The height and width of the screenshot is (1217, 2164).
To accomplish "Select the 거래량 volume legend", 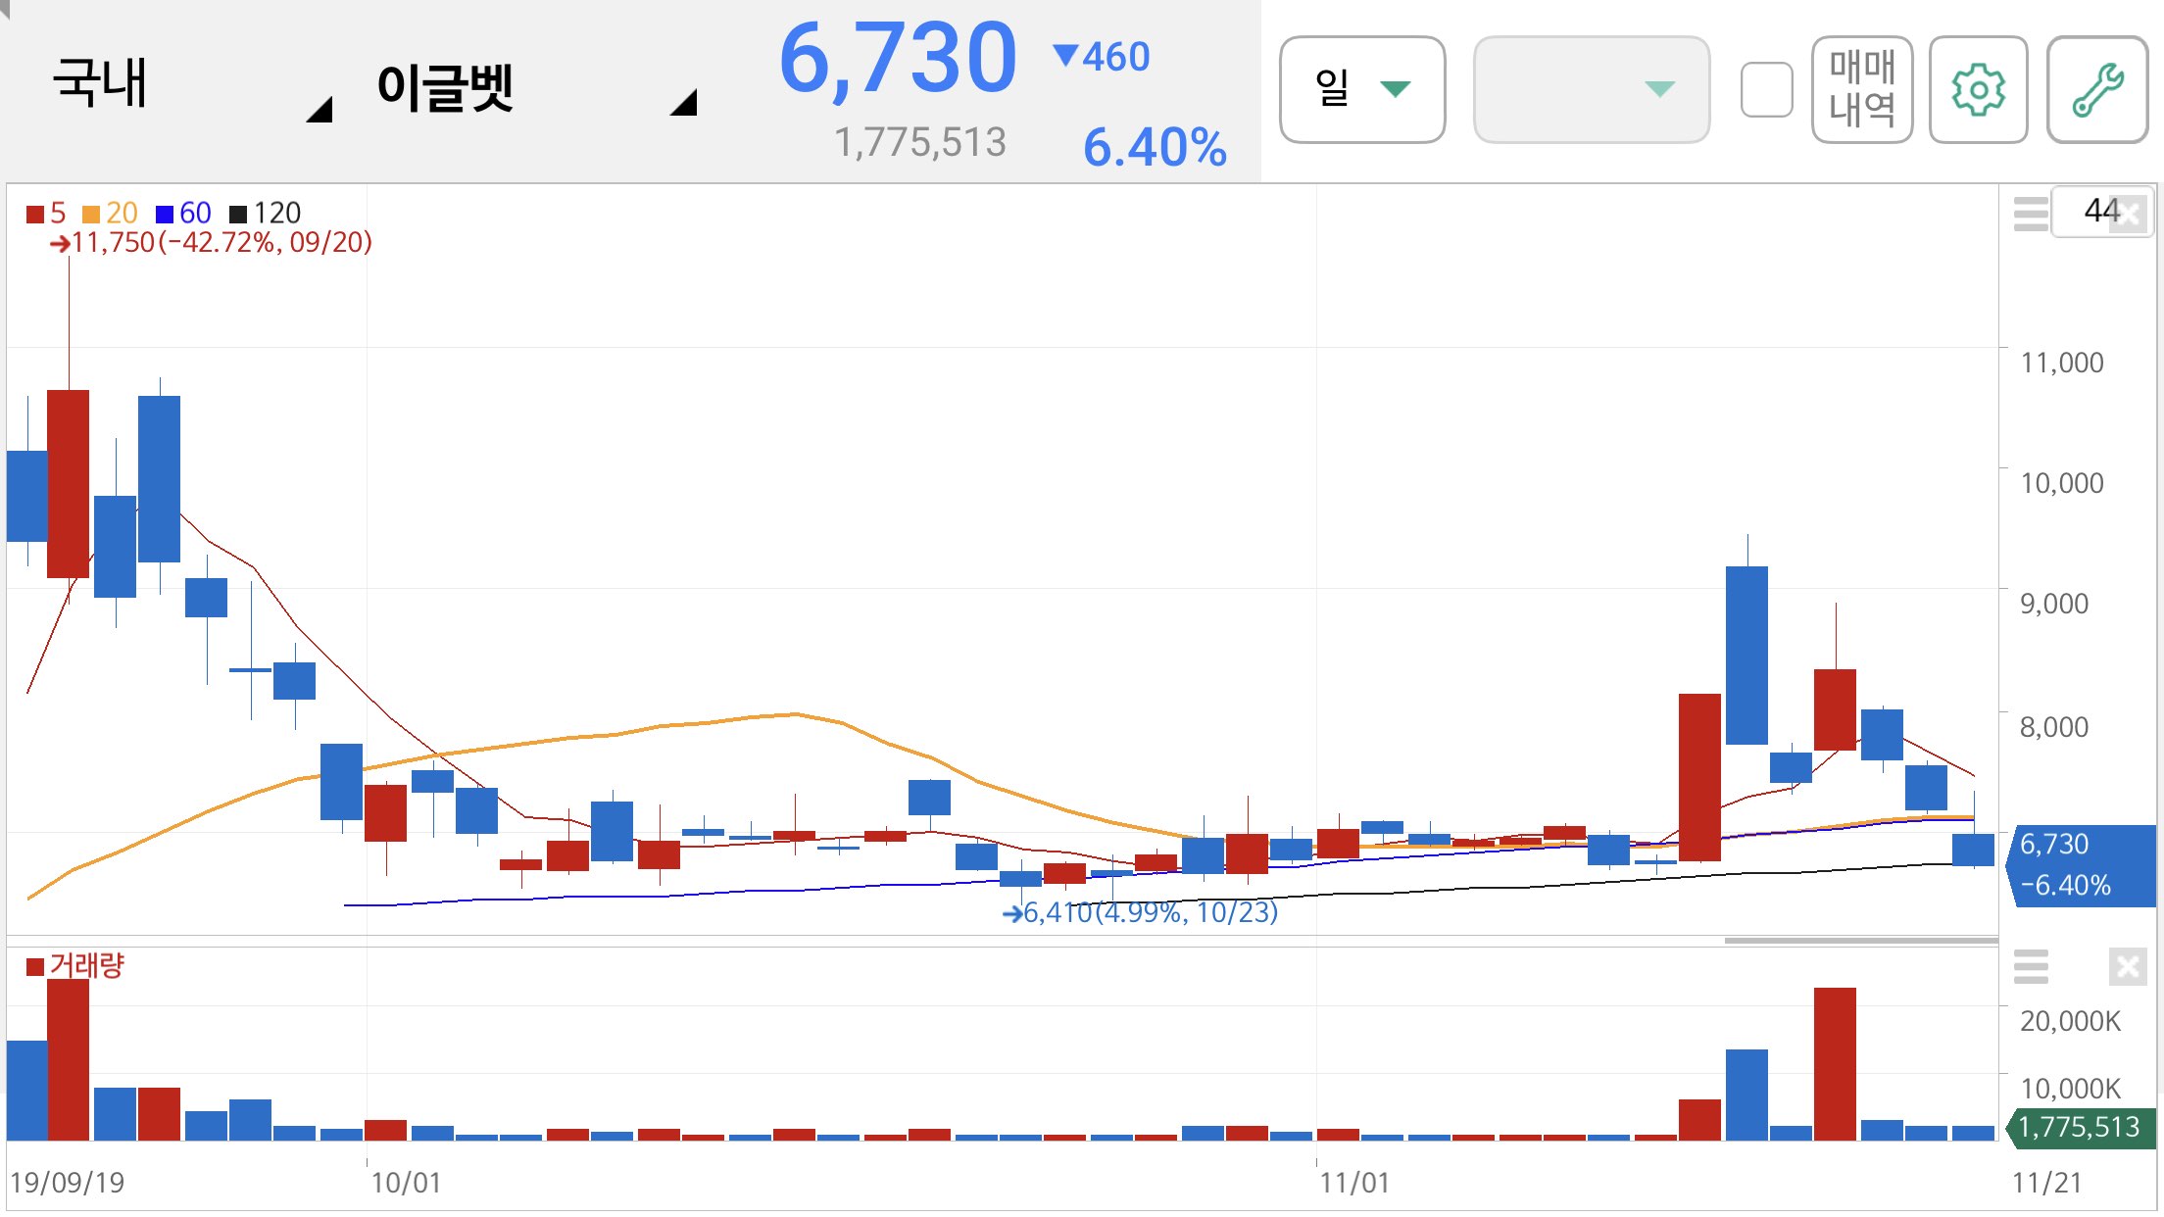I will tap(75, 965).
